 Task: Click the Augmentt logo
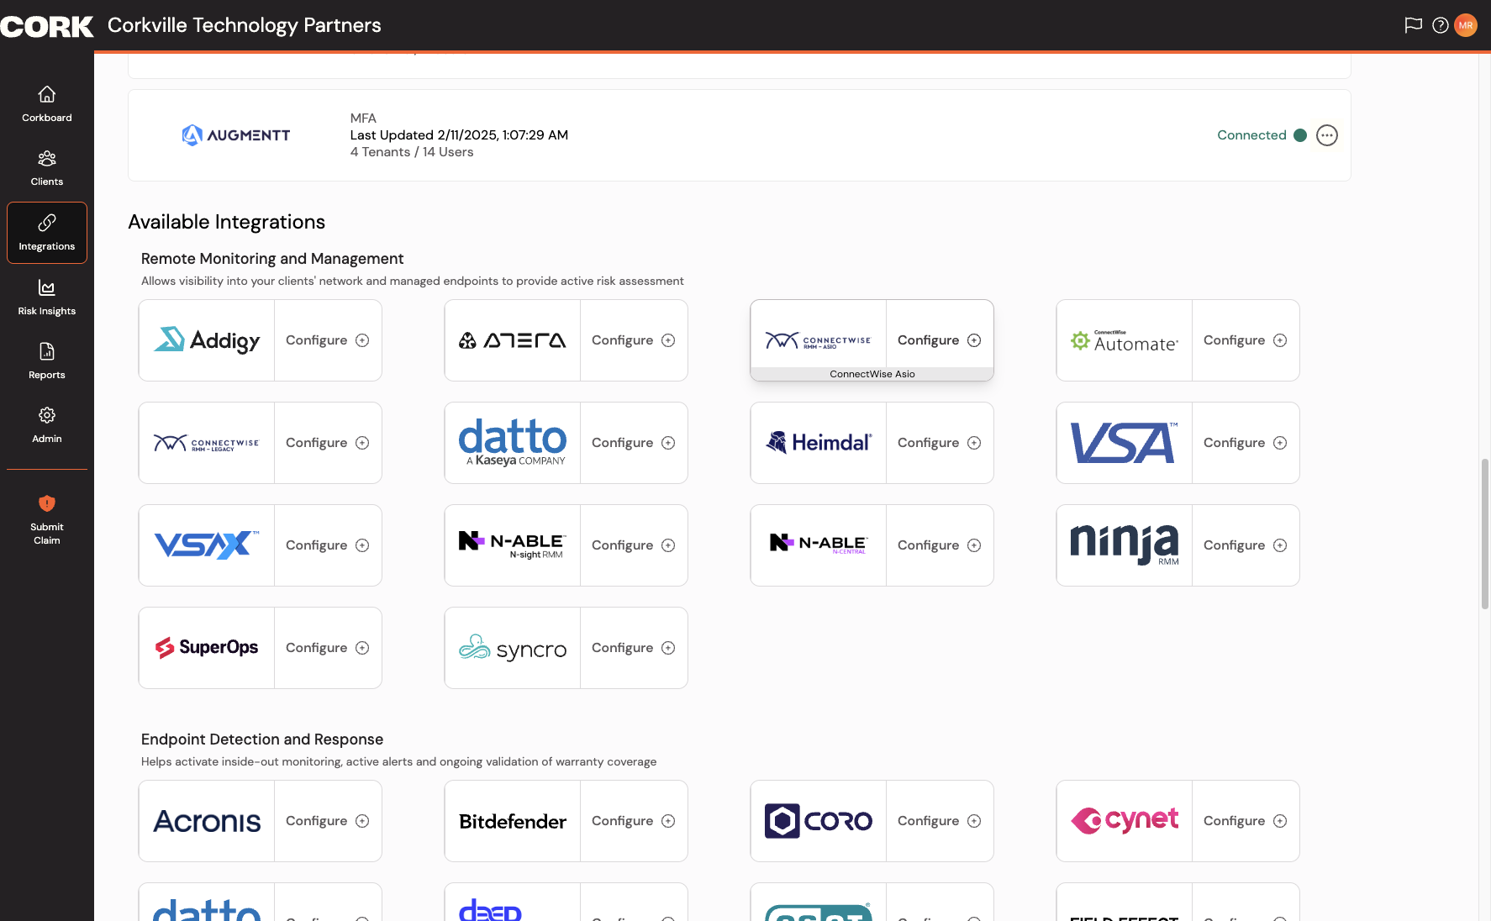point(236,135)
